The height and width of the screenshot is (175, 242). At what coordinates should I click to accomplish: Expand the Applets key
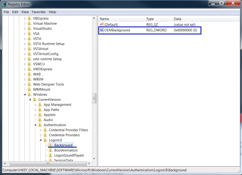[x=35, y=115]
